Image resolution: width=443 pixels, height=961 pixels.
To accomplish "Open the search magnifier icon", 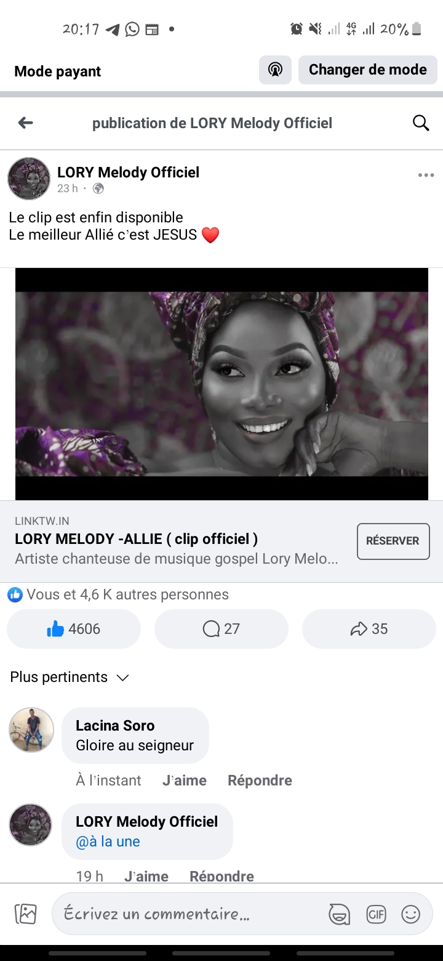I will 421,123.
